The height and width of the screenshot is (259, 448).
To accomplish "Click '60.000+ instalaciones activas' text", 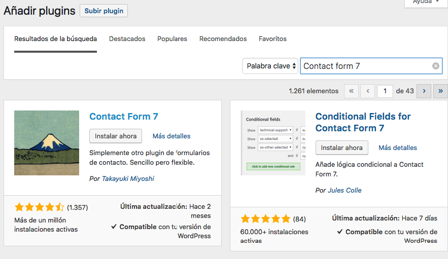I will [274, 236].
